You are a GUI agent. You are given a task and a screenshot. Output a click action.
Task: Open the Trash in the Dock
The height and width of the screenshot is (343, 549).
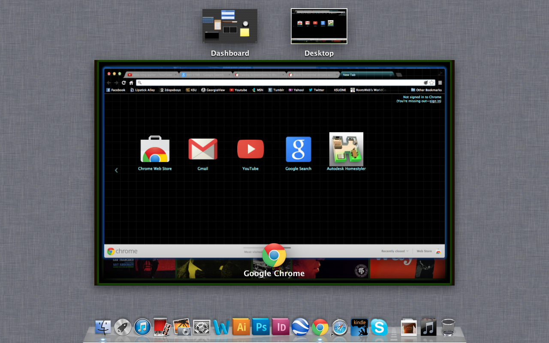point(448,327)
